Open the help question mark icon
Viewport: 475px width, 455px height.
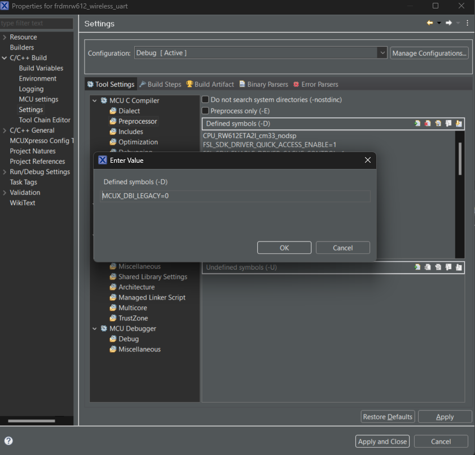(x=8, y=441)
